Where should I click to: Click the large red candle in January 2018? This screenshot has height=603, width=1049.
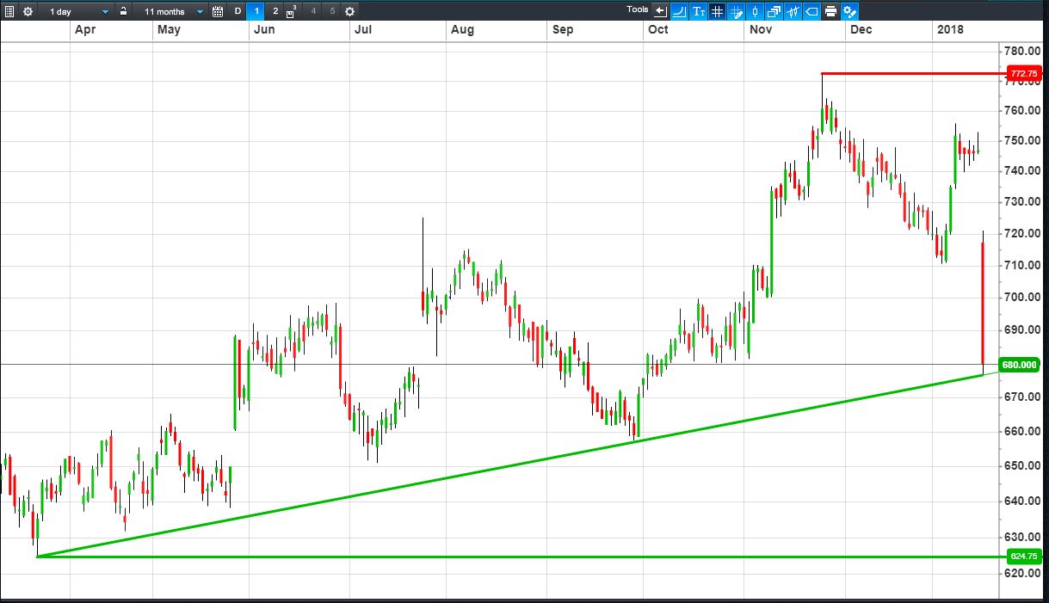tap(983, 305)
